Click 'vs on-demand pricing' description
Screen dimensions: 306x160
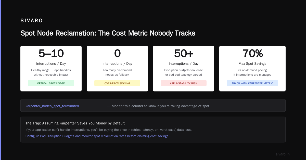coord(252,70)
